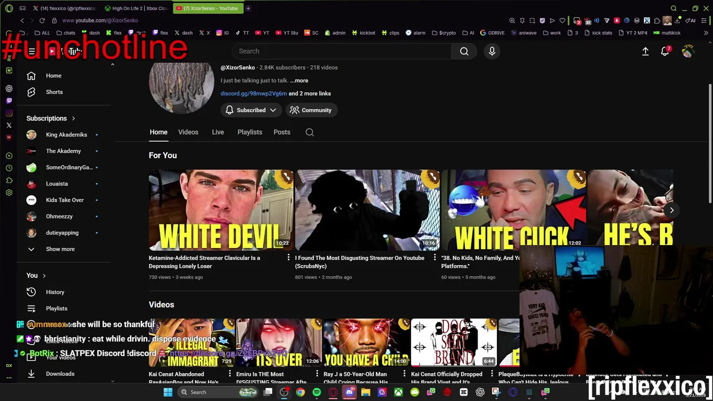Open Discord from the taskbar

coord(349,392)
